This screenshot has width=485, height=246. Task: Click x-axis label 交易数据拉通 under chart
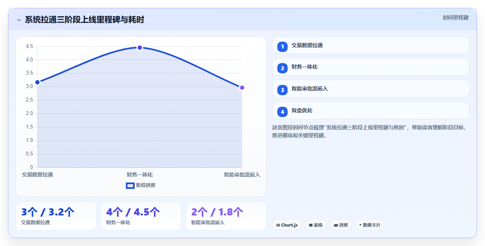pos(37,175)
